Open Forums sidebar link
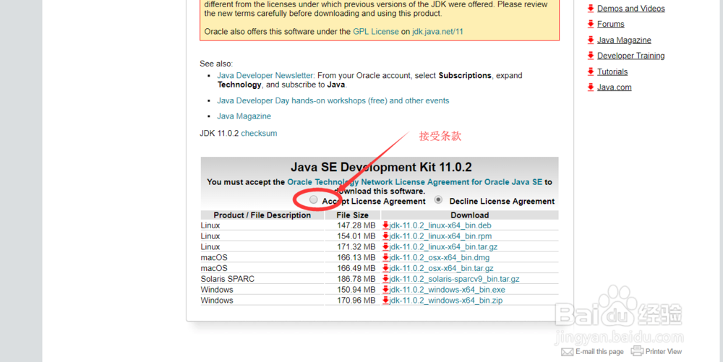Screen dimensions: 723x362 pos(610,24)
